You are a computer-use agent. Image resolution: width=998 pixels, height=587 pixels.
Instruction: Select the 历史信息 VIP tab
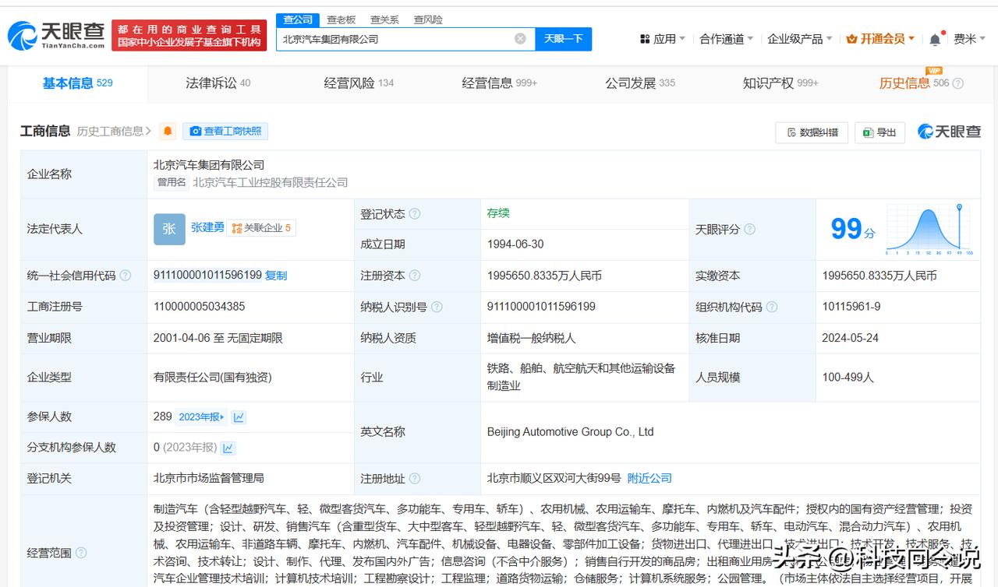coord(914,83)
